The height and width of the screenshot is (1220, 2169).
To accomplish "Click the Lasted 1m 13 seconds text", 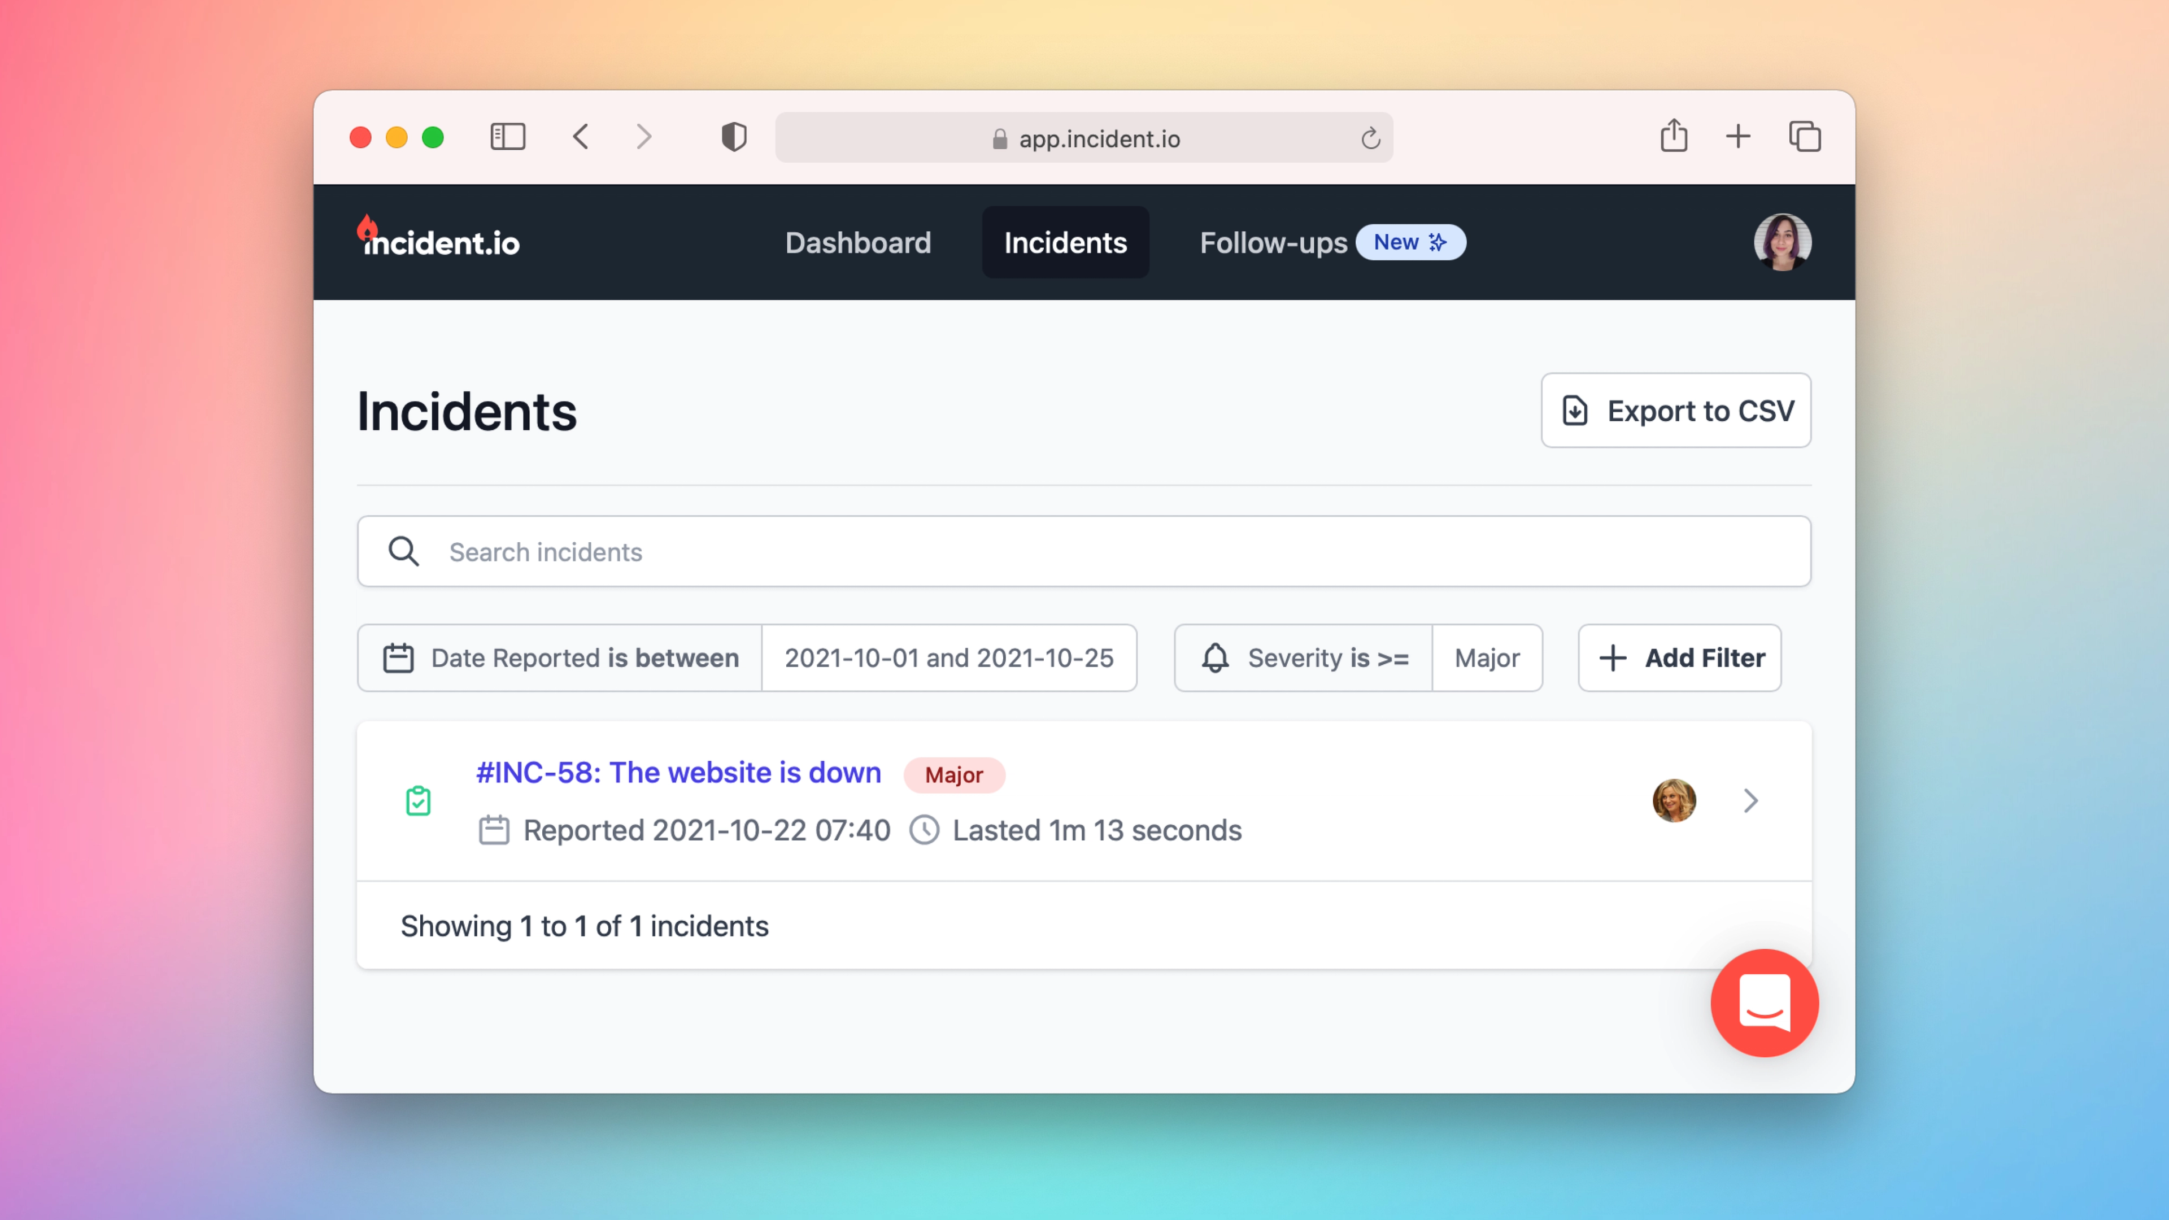I will click(x=1097, y=830).
